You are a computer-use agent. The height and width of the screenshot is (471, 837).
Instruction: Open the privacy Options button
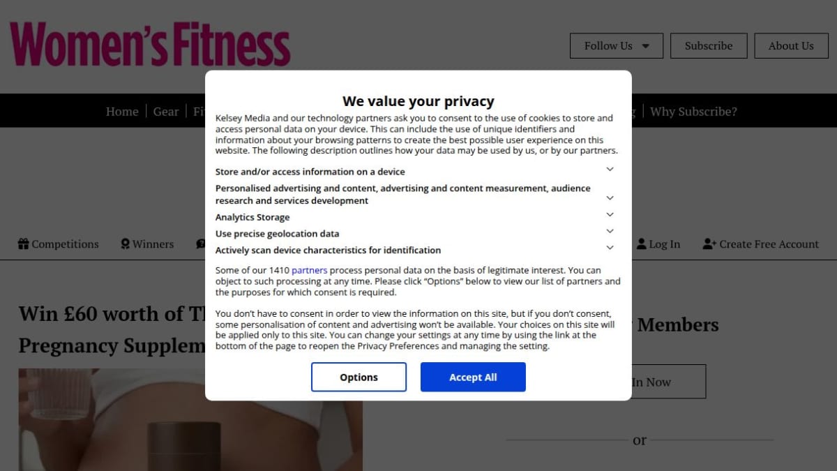359,377
